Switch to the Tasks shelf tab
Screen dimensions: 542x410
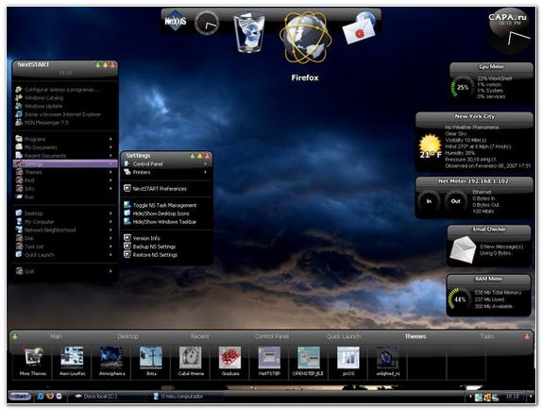487,336
